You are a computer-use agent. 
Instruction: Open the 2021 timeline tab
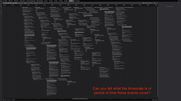46,1
